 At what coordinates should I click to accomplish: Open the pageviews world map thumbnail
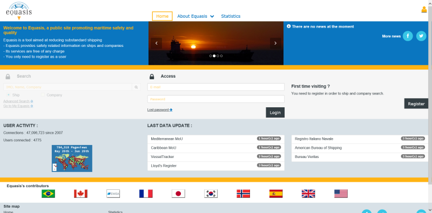click(72, 159)
